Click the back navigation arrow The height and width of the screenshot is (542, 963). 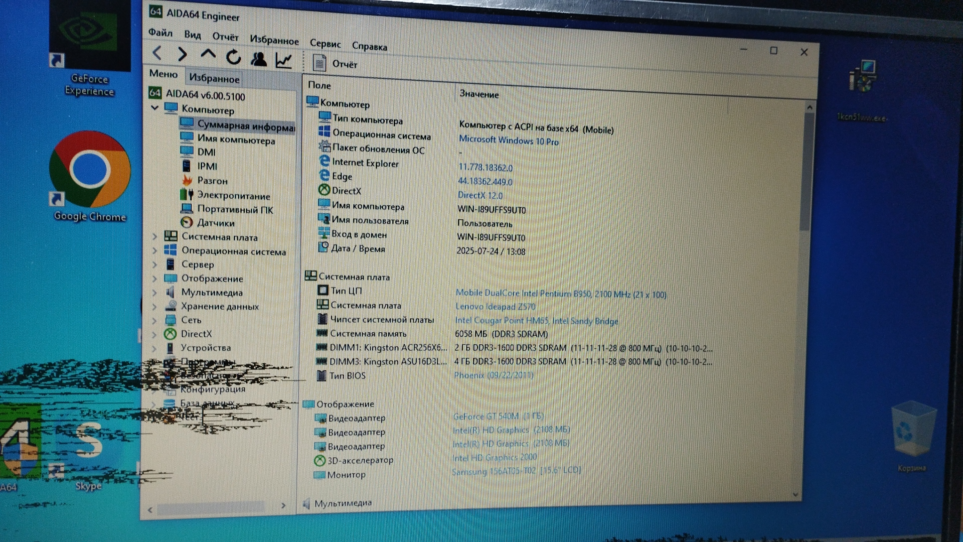157,53
